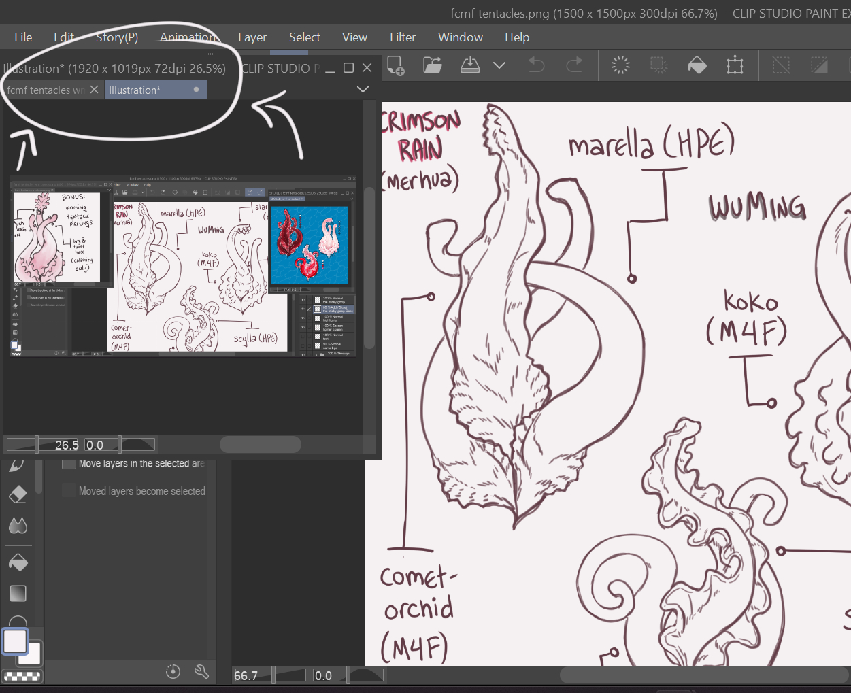Open the Layer menu
Screen dimensions: 851x693
(x=252, y=37)
